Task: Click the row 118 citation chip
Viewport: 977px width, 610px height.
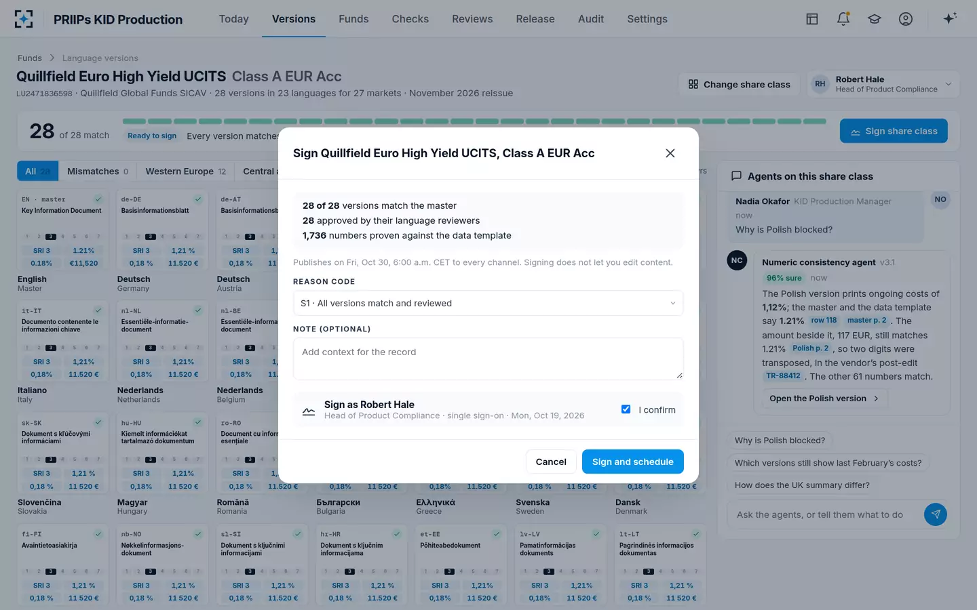Action: tap(824, 321)
